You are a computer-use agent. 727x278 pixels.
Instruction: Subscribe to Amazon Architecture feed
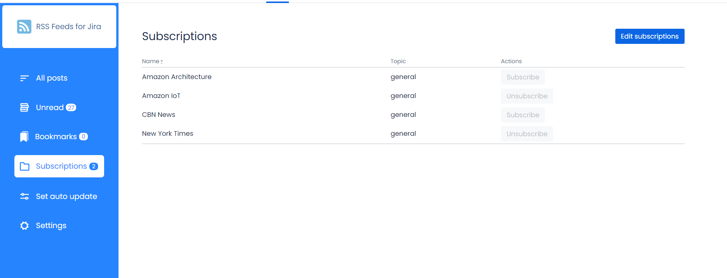[x=523, y=77]
